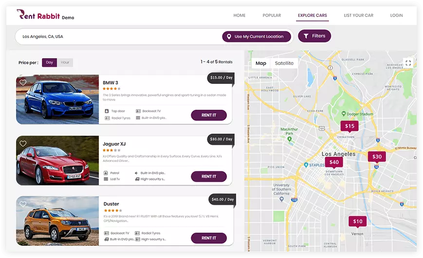
Task: Select the $40 map price marker
Action: 334,162
